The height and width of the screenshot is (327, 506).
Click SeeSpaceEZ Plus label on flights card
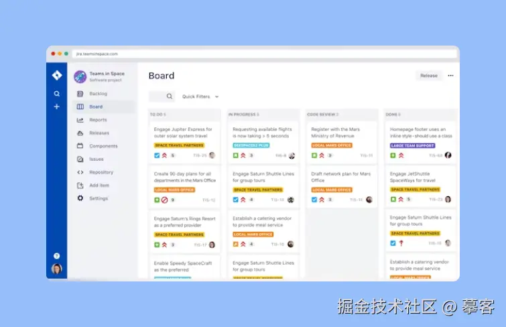coord(251,145)
